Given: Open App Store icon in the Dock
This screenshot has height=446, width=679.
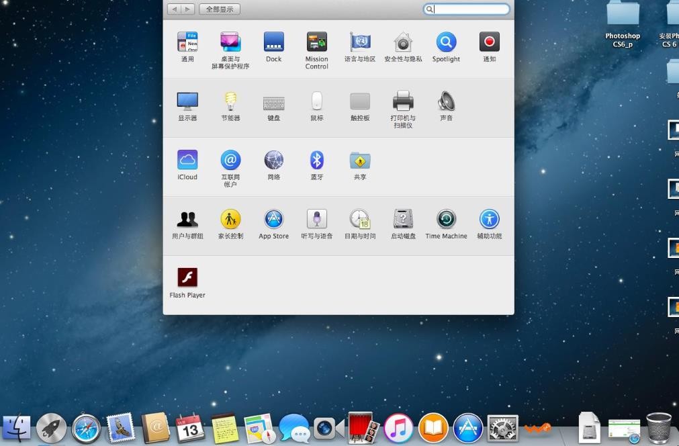Looking at the screenshot, I should tap(467, 429).
